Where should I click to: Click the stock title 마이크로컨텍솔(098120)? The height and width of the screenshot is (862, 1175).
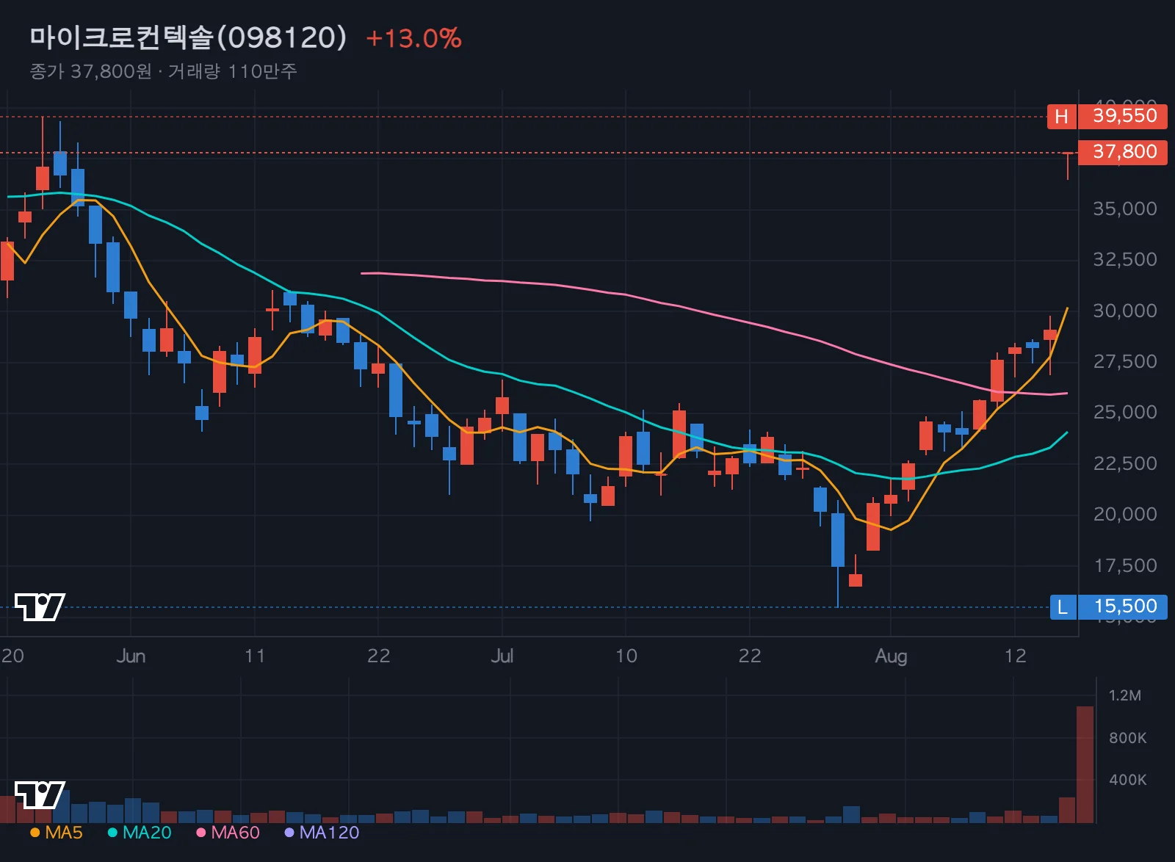point(188,37)
